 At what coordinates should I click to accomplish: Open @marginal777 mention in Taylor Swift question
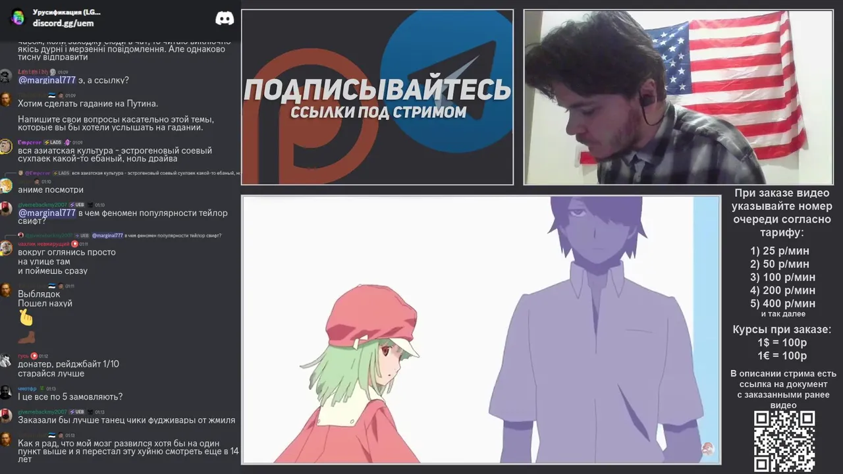(47, 213)
